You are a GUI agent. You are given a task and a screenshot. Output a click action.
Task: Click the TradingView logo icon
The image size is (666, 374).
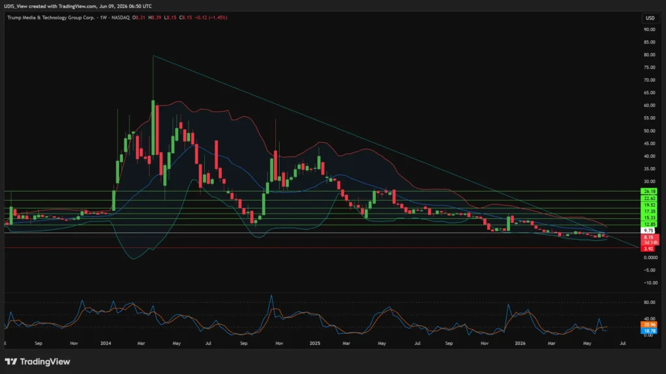click(x=11, y=362)
